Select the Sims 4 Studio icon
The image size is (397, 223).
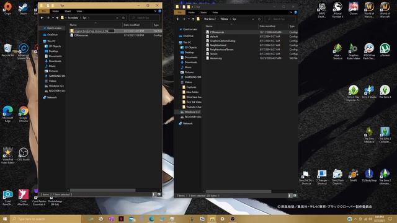pos(369,92)
